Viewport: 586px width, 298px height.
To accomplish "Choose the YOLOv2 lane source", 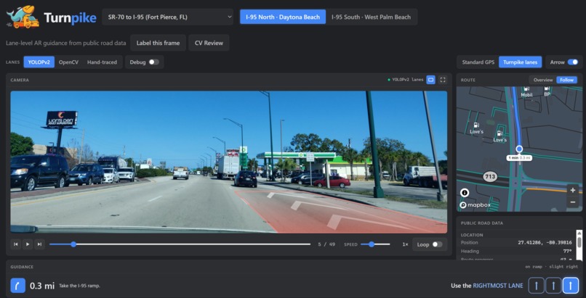I will [x=39, y=62].
